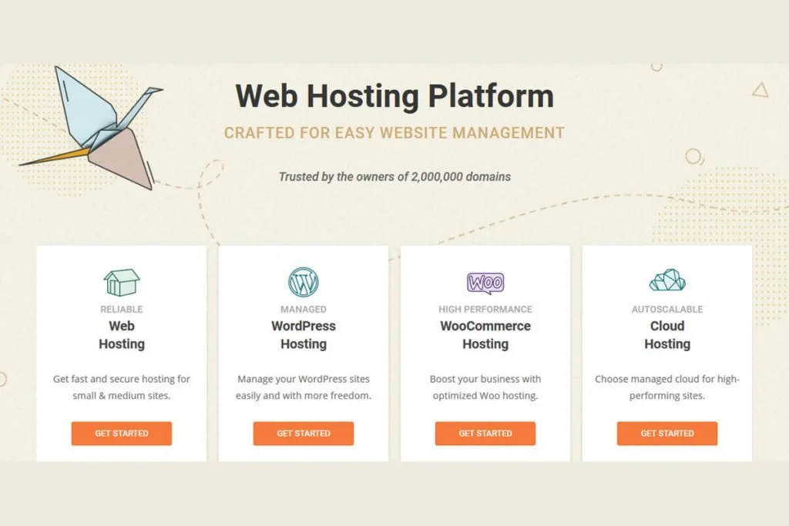Get started with Cloud Hosting
This screenshot has width=789, height=526.
coord(667,434)
